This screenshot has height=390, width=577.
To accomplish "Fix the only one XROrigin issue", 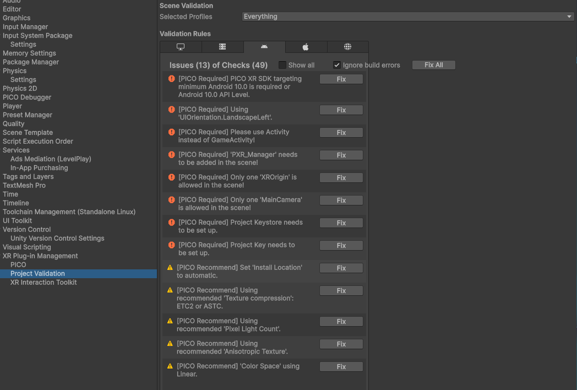I will point(341,178).
